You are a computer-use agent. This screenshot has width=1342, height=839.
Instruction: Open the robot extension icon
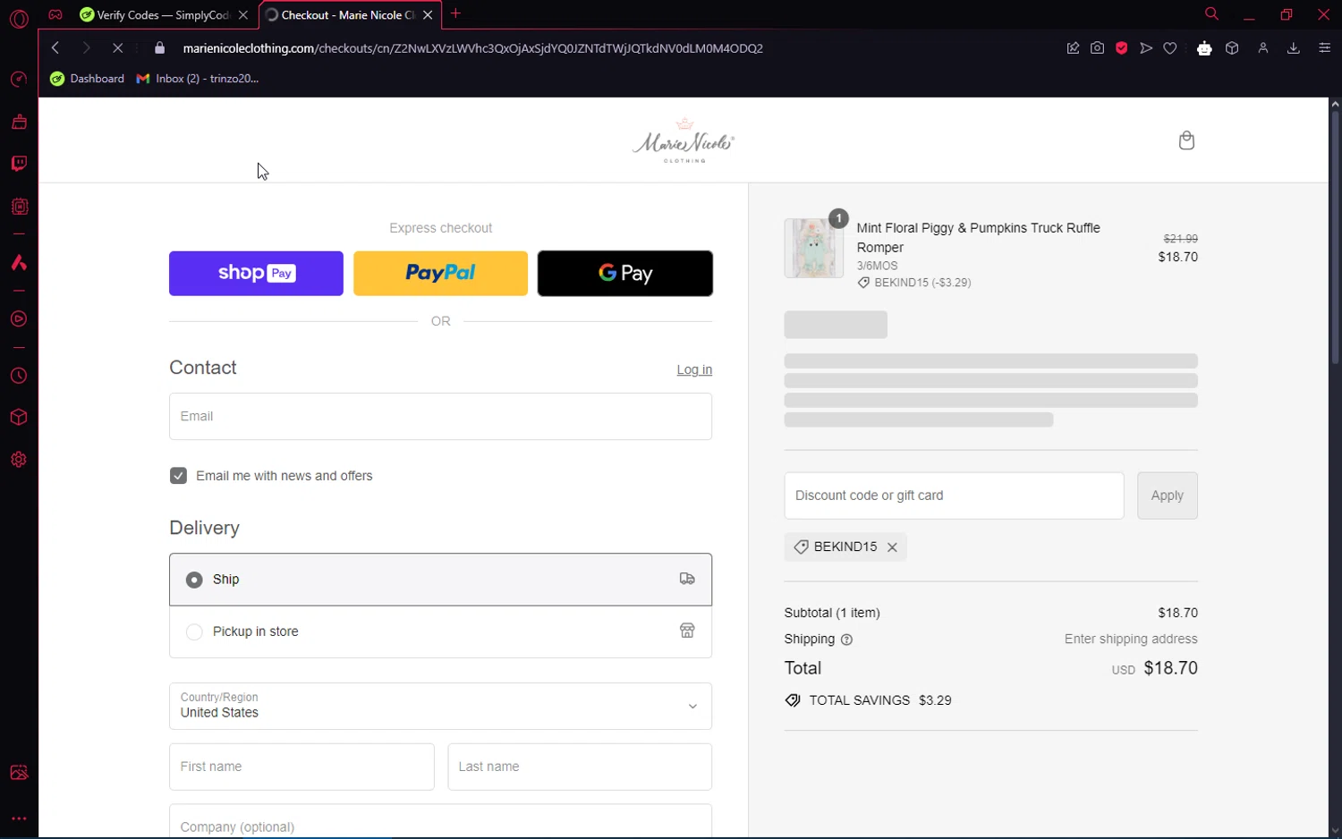1204,48
